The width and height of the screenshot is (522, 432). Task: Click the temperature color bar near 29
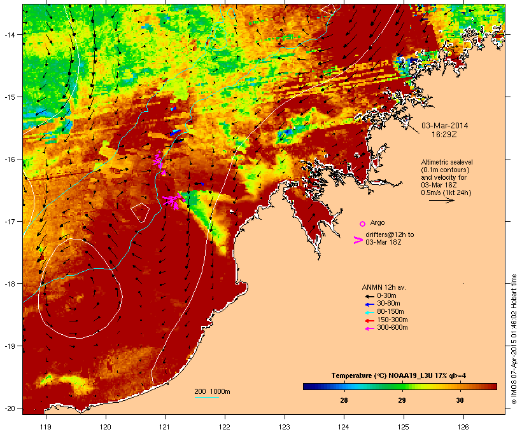point(402,386)
